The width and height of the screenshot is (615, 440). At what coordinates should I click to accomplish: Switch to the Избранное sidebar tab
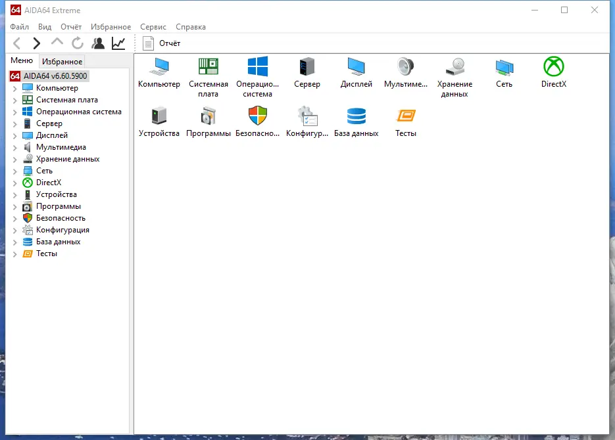(62, 62)
